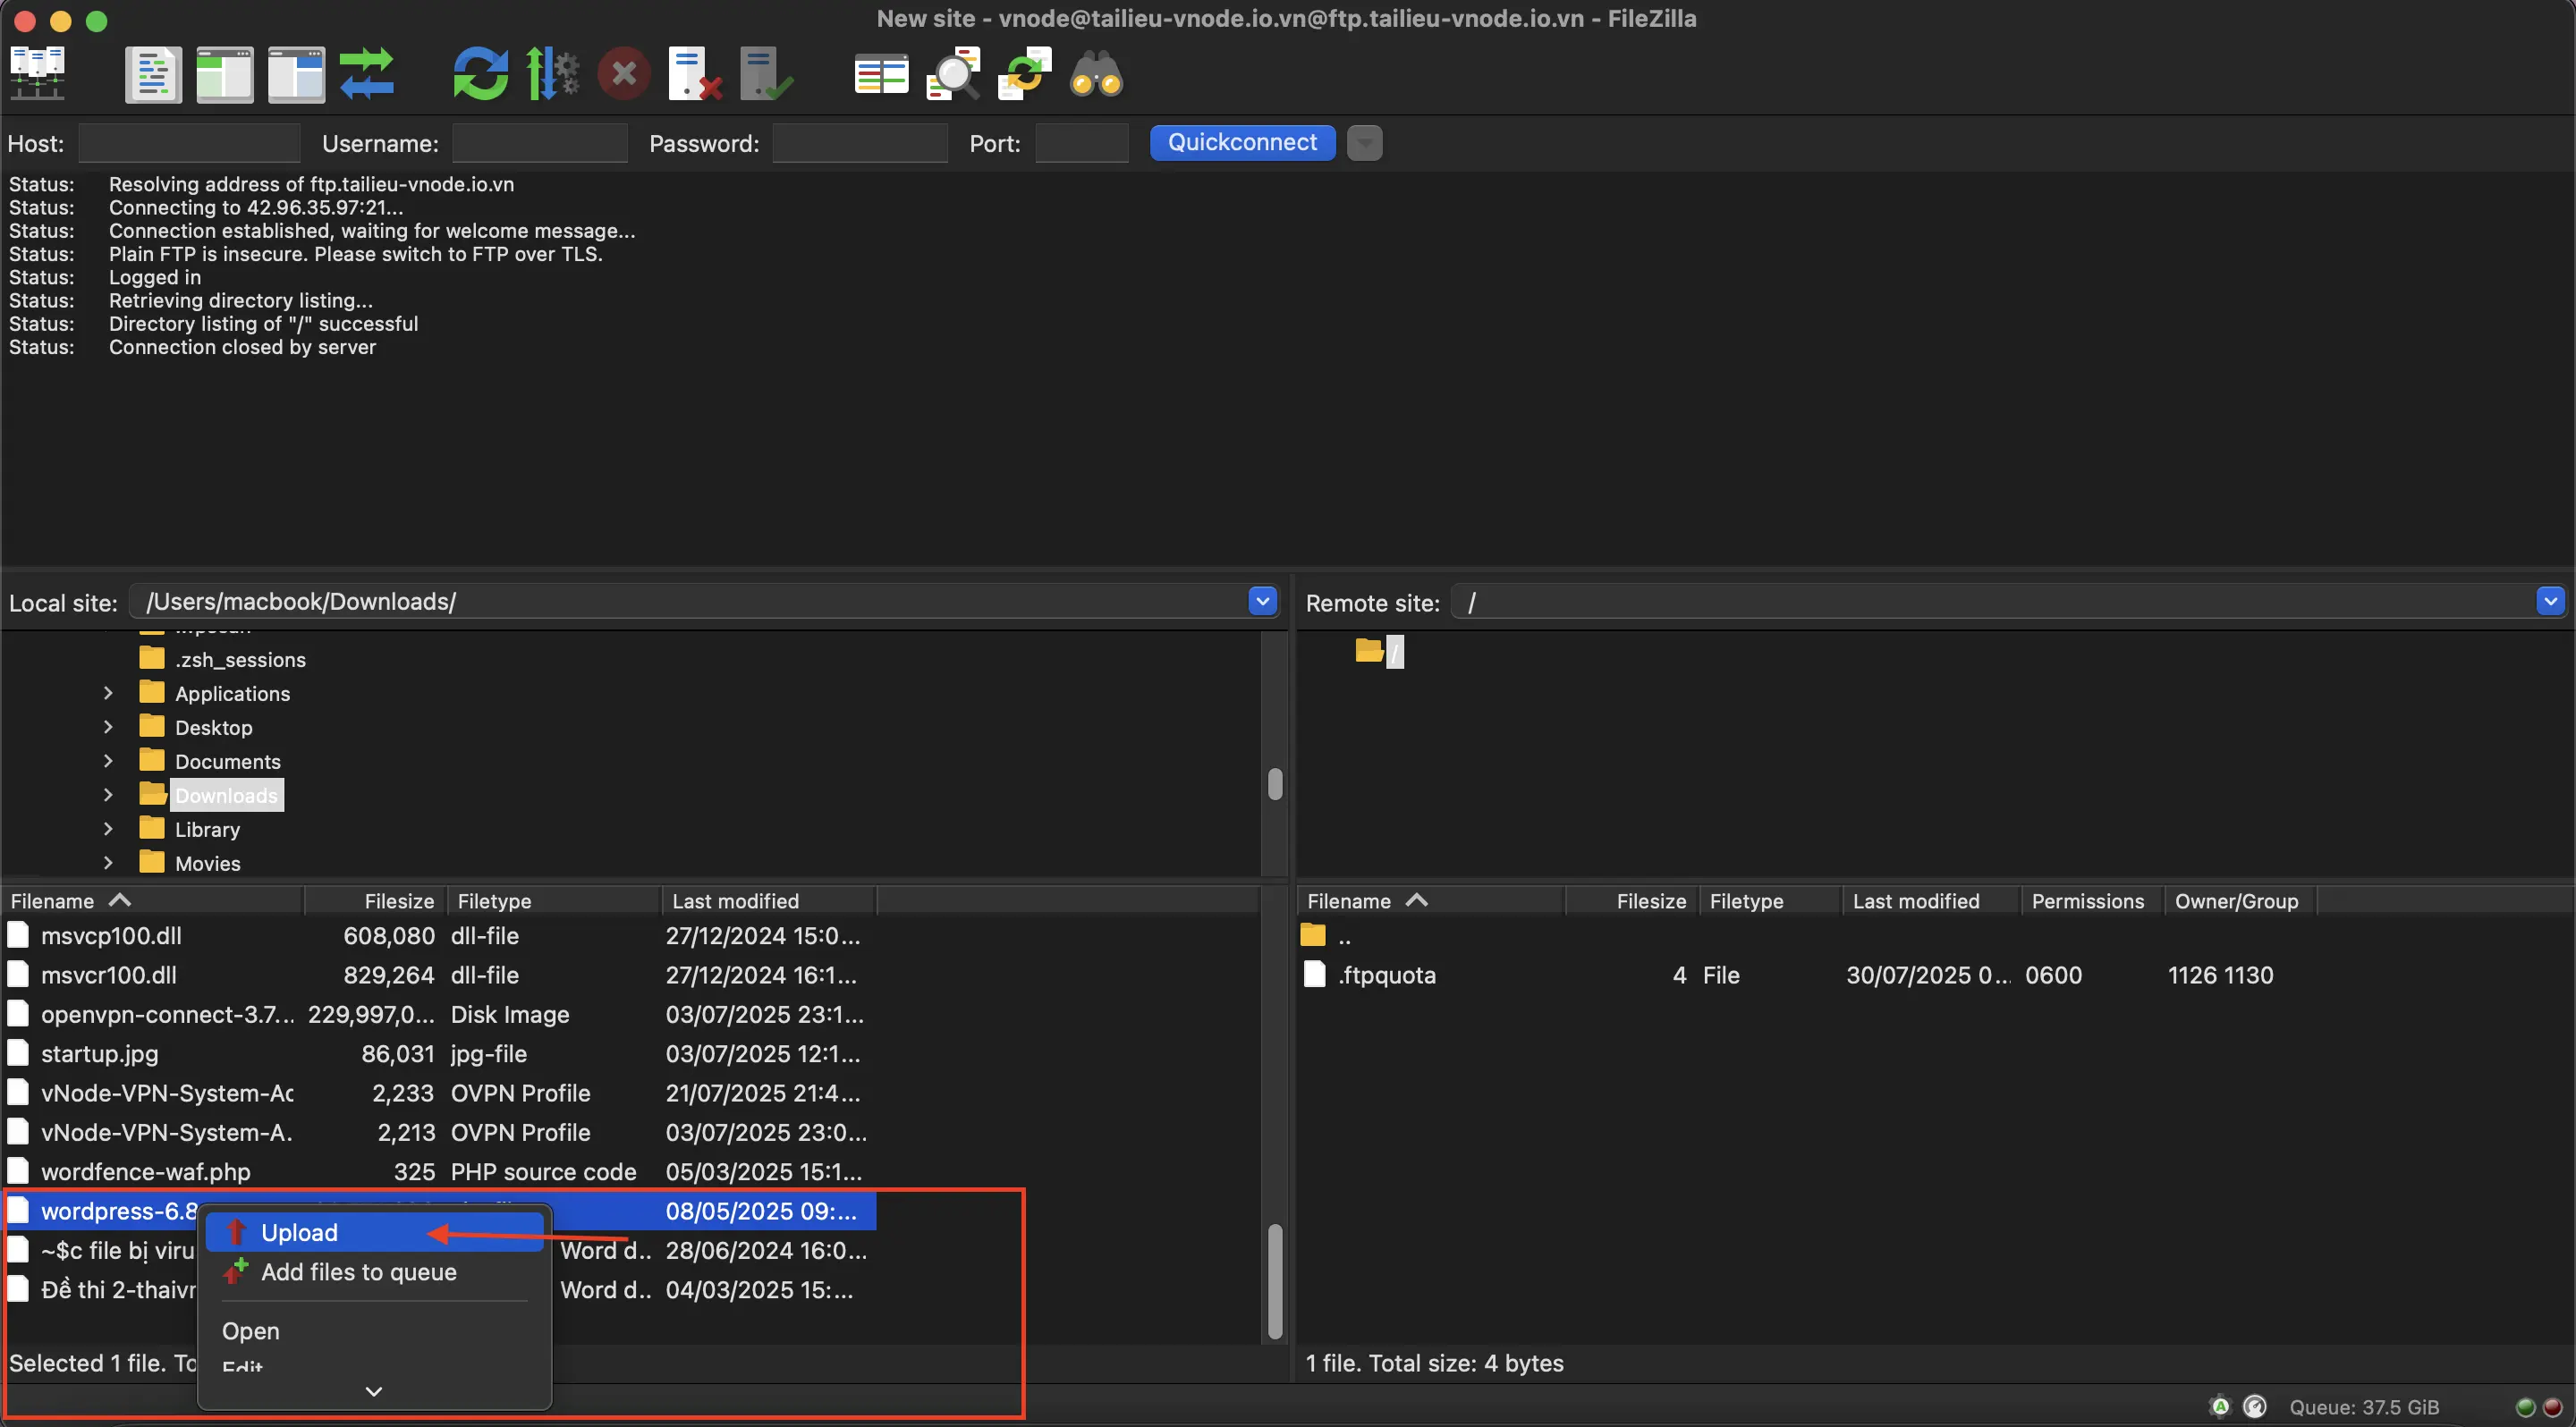This screenshot has width=2576, height=1427.
Task: Expand the Movies folder
Action: [x=108, y=863]
